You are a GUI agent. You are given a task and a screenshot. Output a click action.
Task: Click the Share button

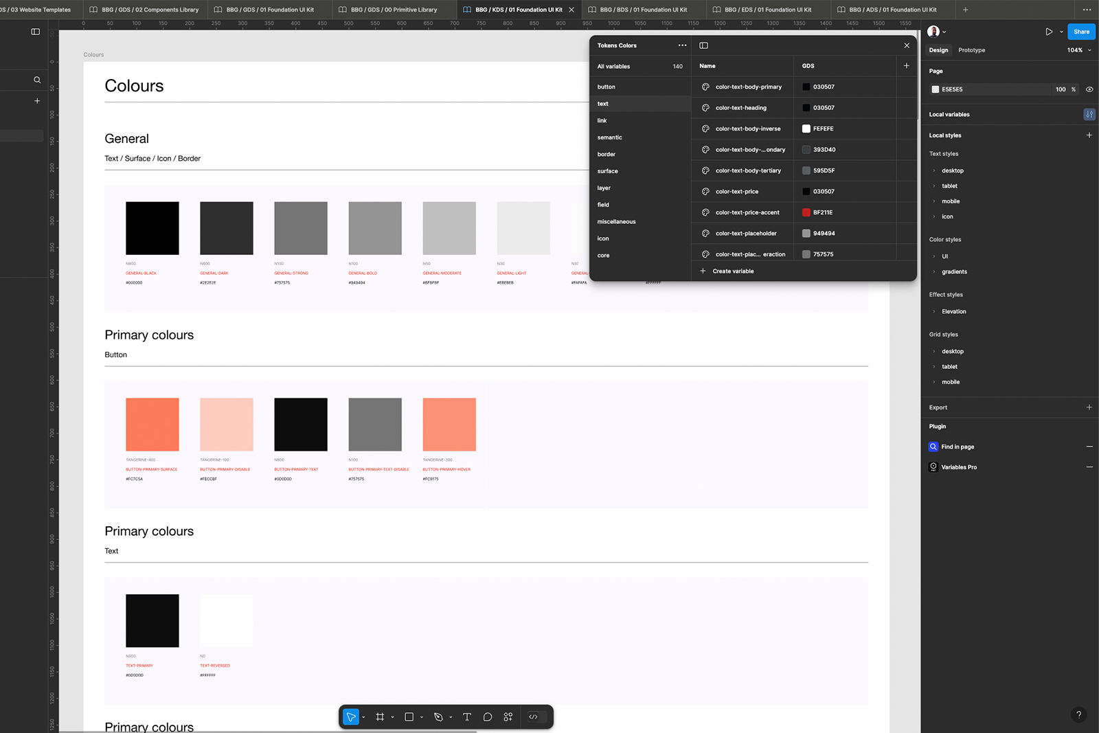click(x=1081, y=32)
